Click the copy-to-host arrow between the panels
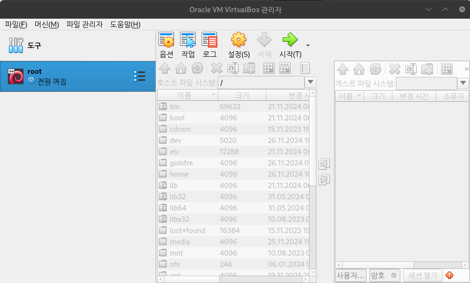Image resolution: width=470 pixels, height=283 pixels. [324, 164]
